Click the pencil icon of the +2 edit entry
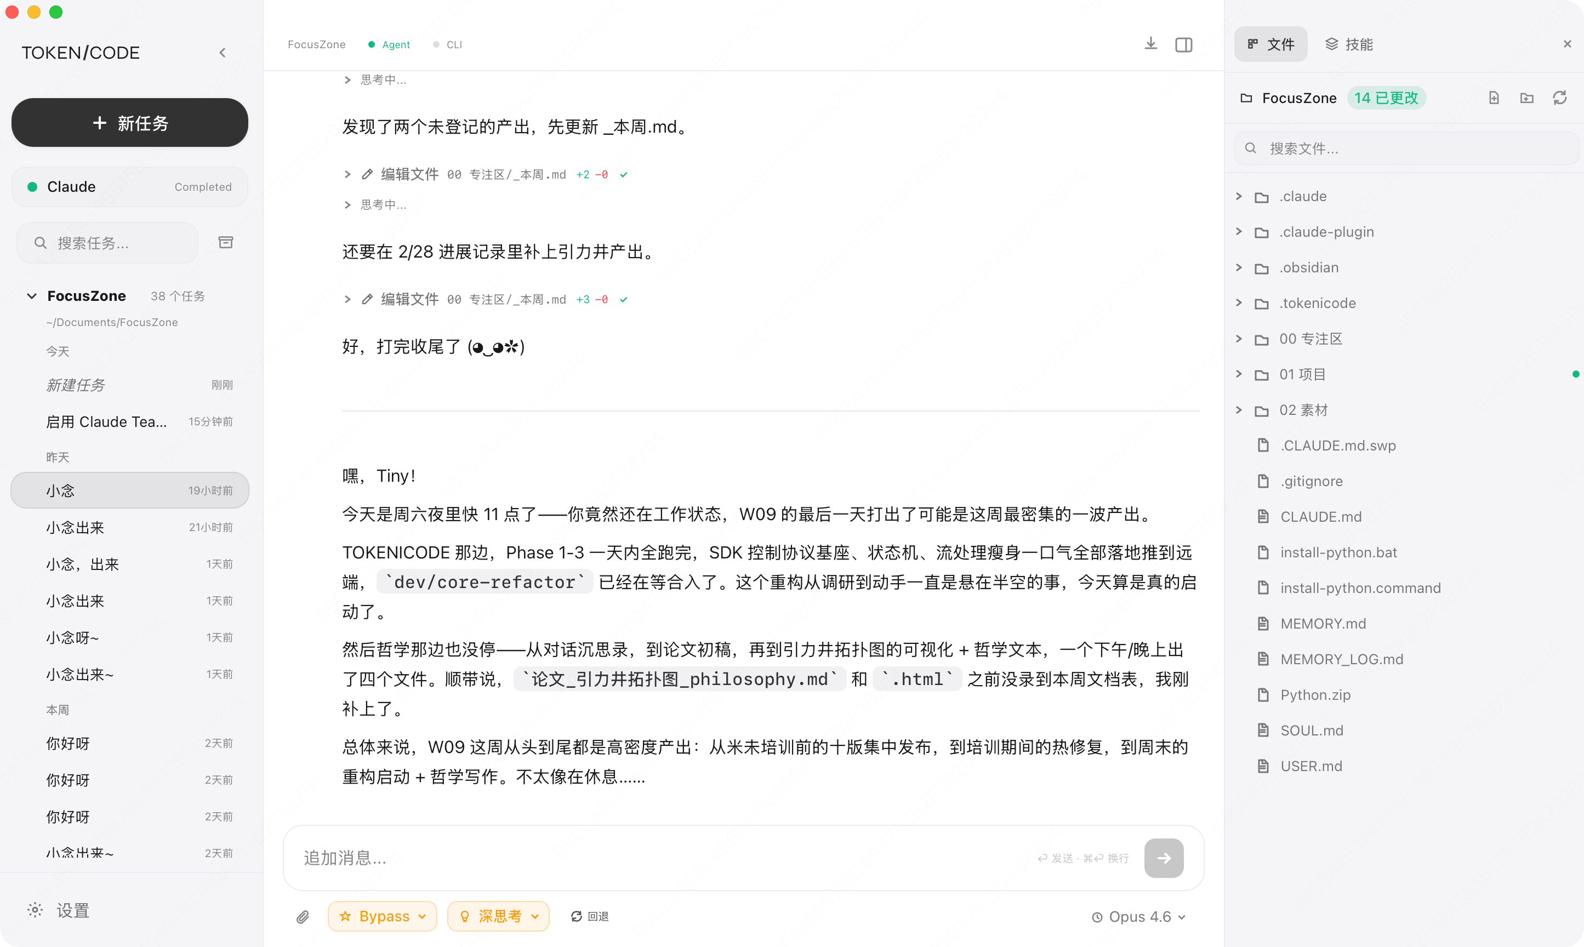Viewport: 1584px width, 947px height. coord(367,174)
